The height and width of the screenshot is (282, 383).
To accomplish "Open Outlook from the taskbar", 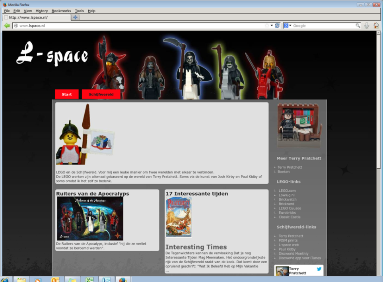I will [55, 279].
